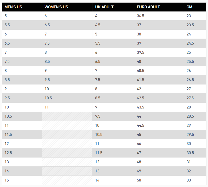Click the MEN'S US column header

22,7
